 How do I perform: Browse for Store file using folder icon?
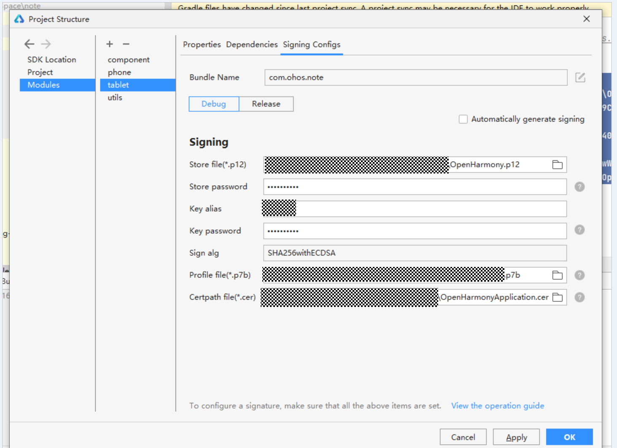pos(557,165)
